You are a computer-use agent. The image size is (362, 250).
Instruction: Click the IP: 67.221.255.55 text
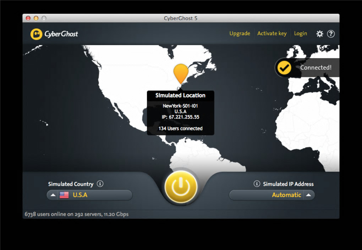click(x=180, y=117)
